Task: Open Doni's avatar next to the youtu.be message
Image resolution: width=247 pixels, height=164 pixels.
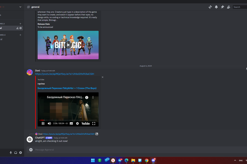Action: [x=30, y=72]
